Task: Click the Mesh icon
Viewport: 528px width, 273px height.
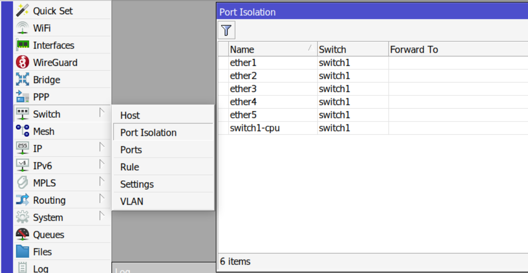Action: coord(22,131)
